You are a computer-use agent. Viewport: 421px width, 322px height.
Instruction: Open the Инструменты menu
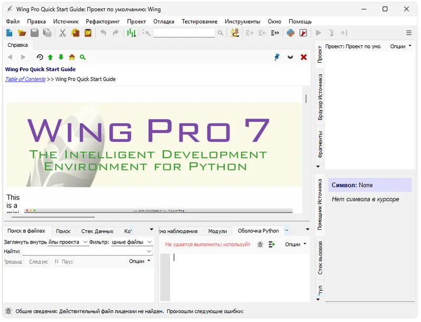(x=242, y=21)
